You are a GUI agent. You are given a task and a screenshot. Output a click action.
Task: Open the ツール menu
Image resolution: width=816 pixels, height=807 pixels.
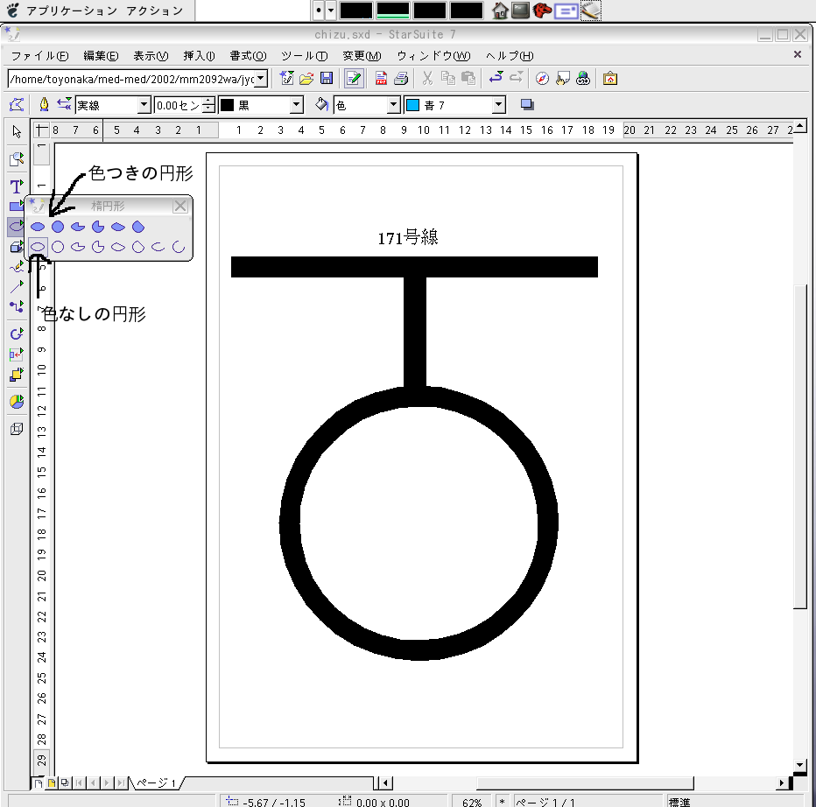[x=304, y=55]
